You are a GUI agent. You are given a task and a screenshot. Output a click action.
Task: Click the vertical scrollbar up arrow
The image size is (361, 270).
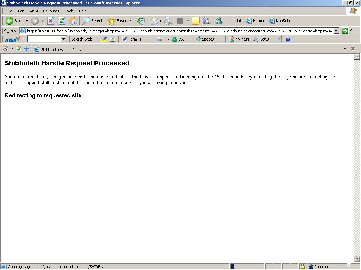(x=357, y=56)
